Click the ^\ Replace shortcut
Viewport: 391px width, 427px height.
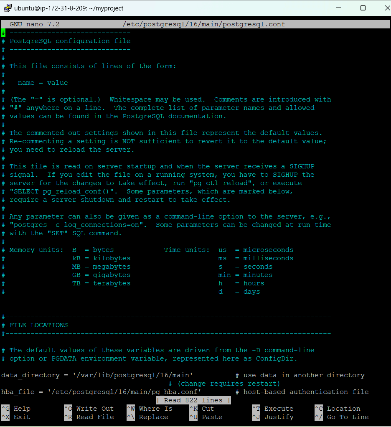[147, 417]
